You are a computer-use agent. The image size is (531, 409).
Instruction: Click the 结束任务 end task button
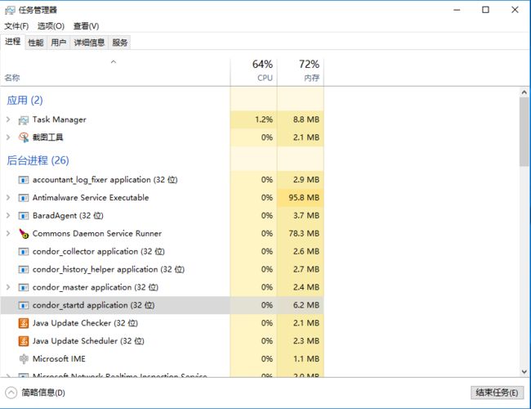[496, 393]
